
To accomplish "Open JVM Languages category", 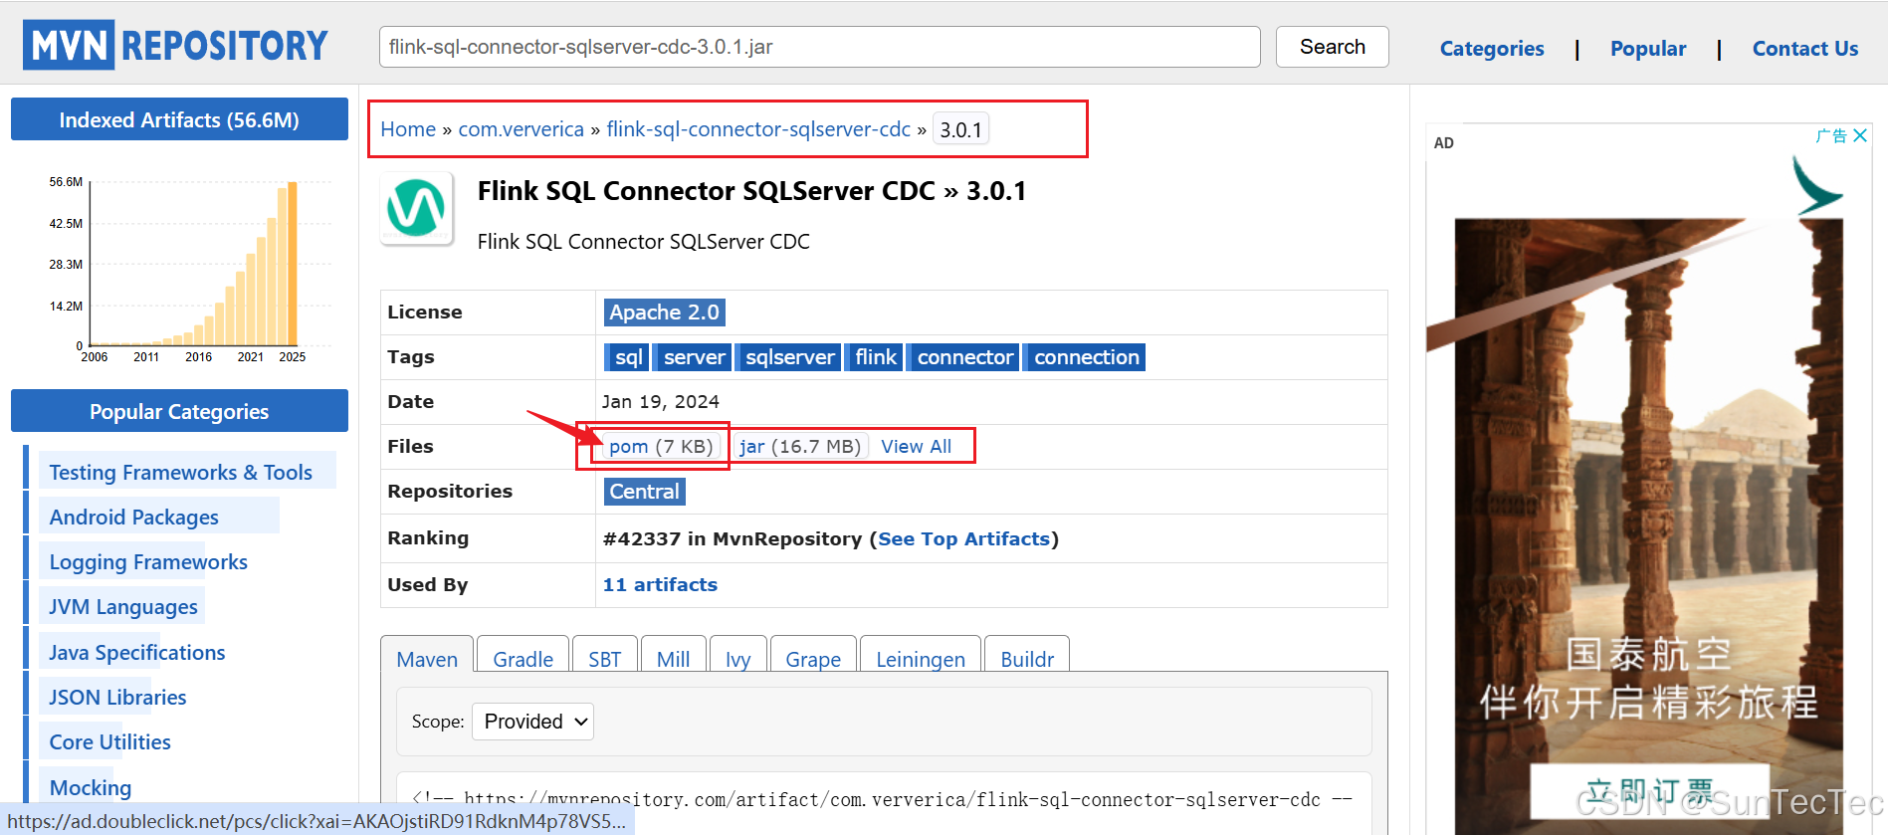I will [x=123, y=606].
